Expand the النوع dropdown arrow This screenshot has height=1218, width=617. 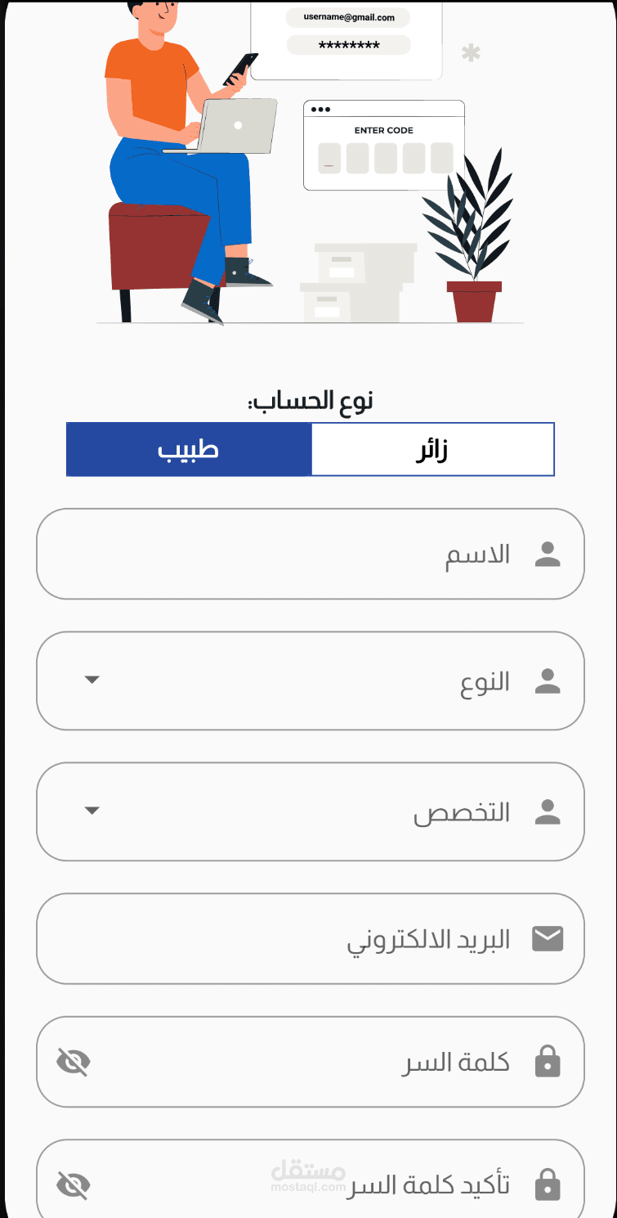pyautogui.click(x=92, y=680)
